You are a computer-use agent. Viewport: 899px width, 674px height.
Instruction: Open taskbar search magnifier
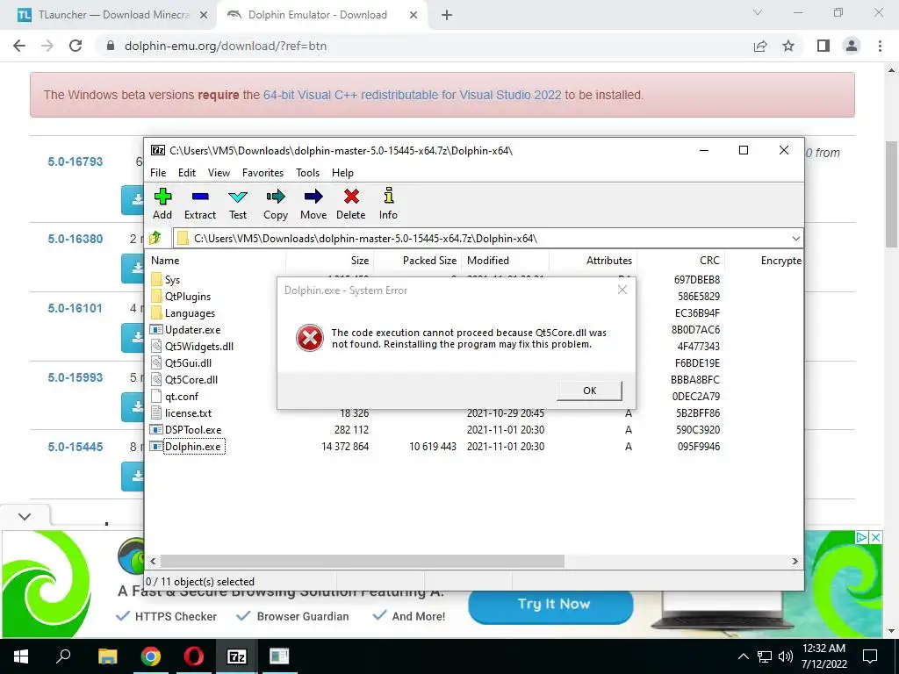63,656
